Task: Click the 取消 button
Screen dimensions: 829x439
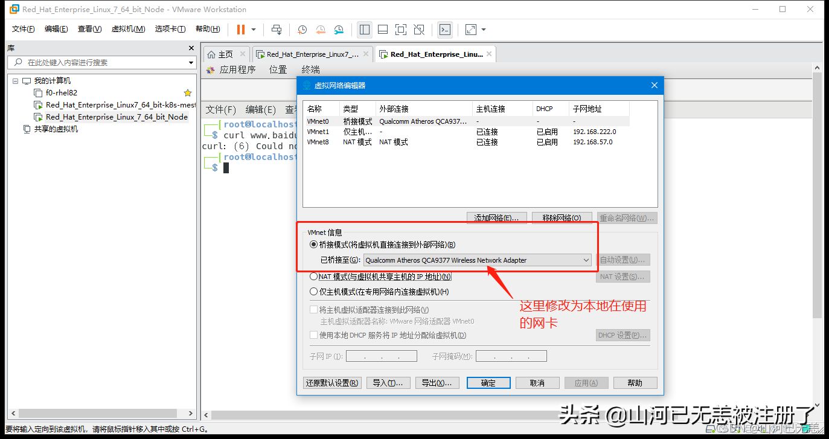Action: 537,383
